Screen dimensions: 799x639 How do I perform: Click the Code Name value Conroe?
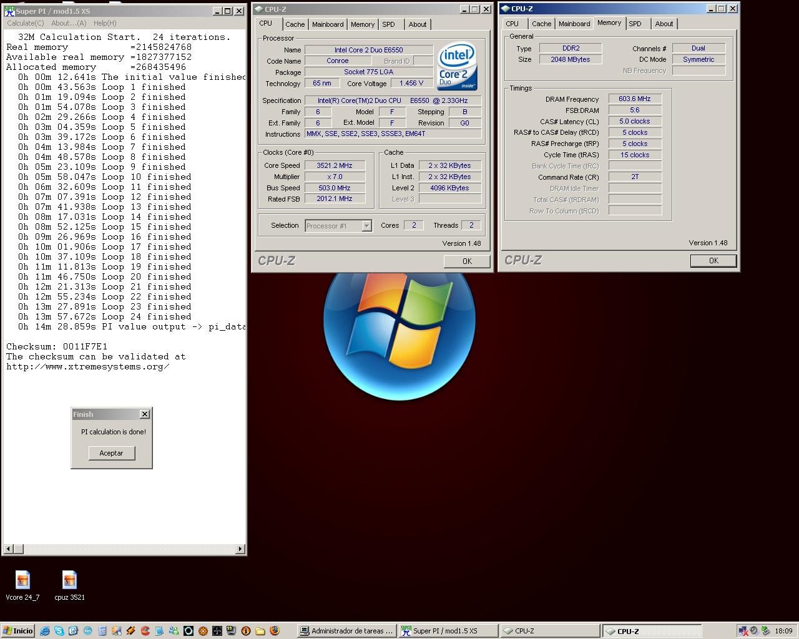tap(338, 61)
